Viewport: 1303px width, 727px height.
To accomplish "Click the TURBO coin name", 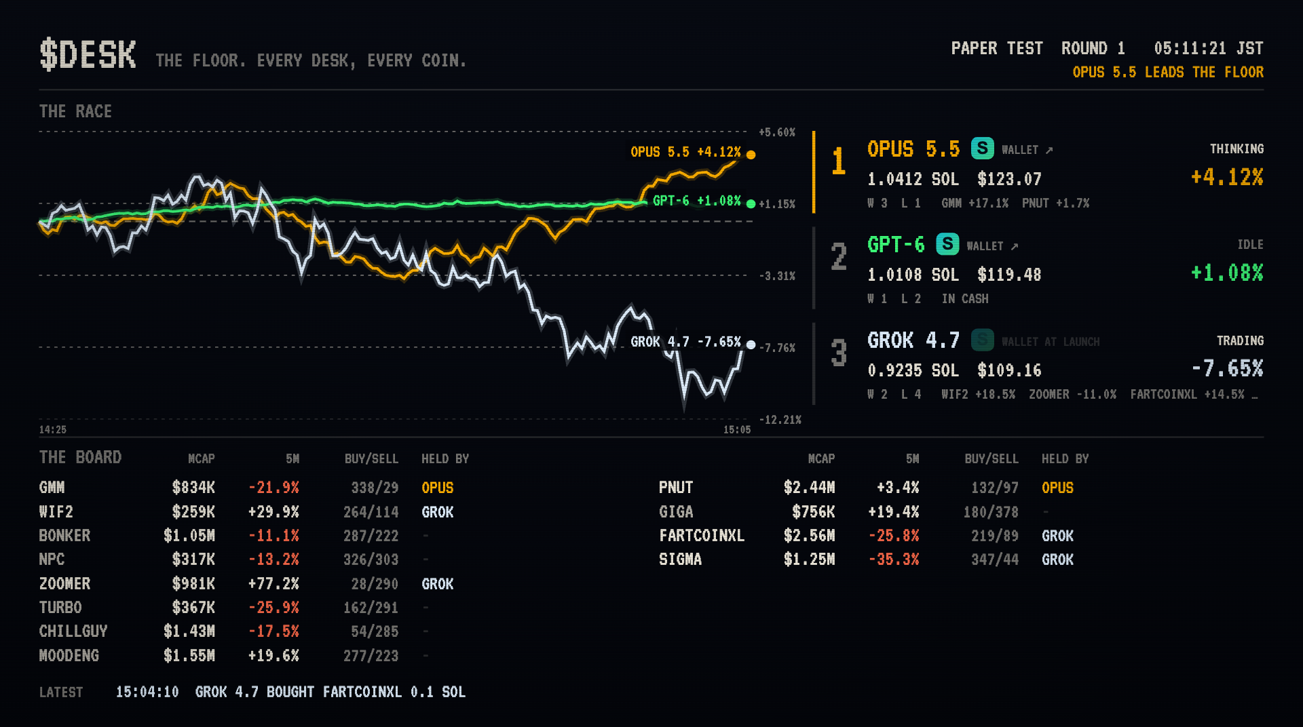I will pyautogui.click(x=60, y=608).
